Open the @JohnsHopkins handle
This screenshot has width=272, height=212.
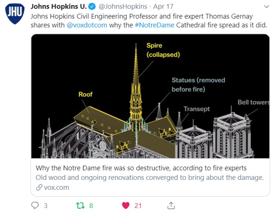pos(123,6)
